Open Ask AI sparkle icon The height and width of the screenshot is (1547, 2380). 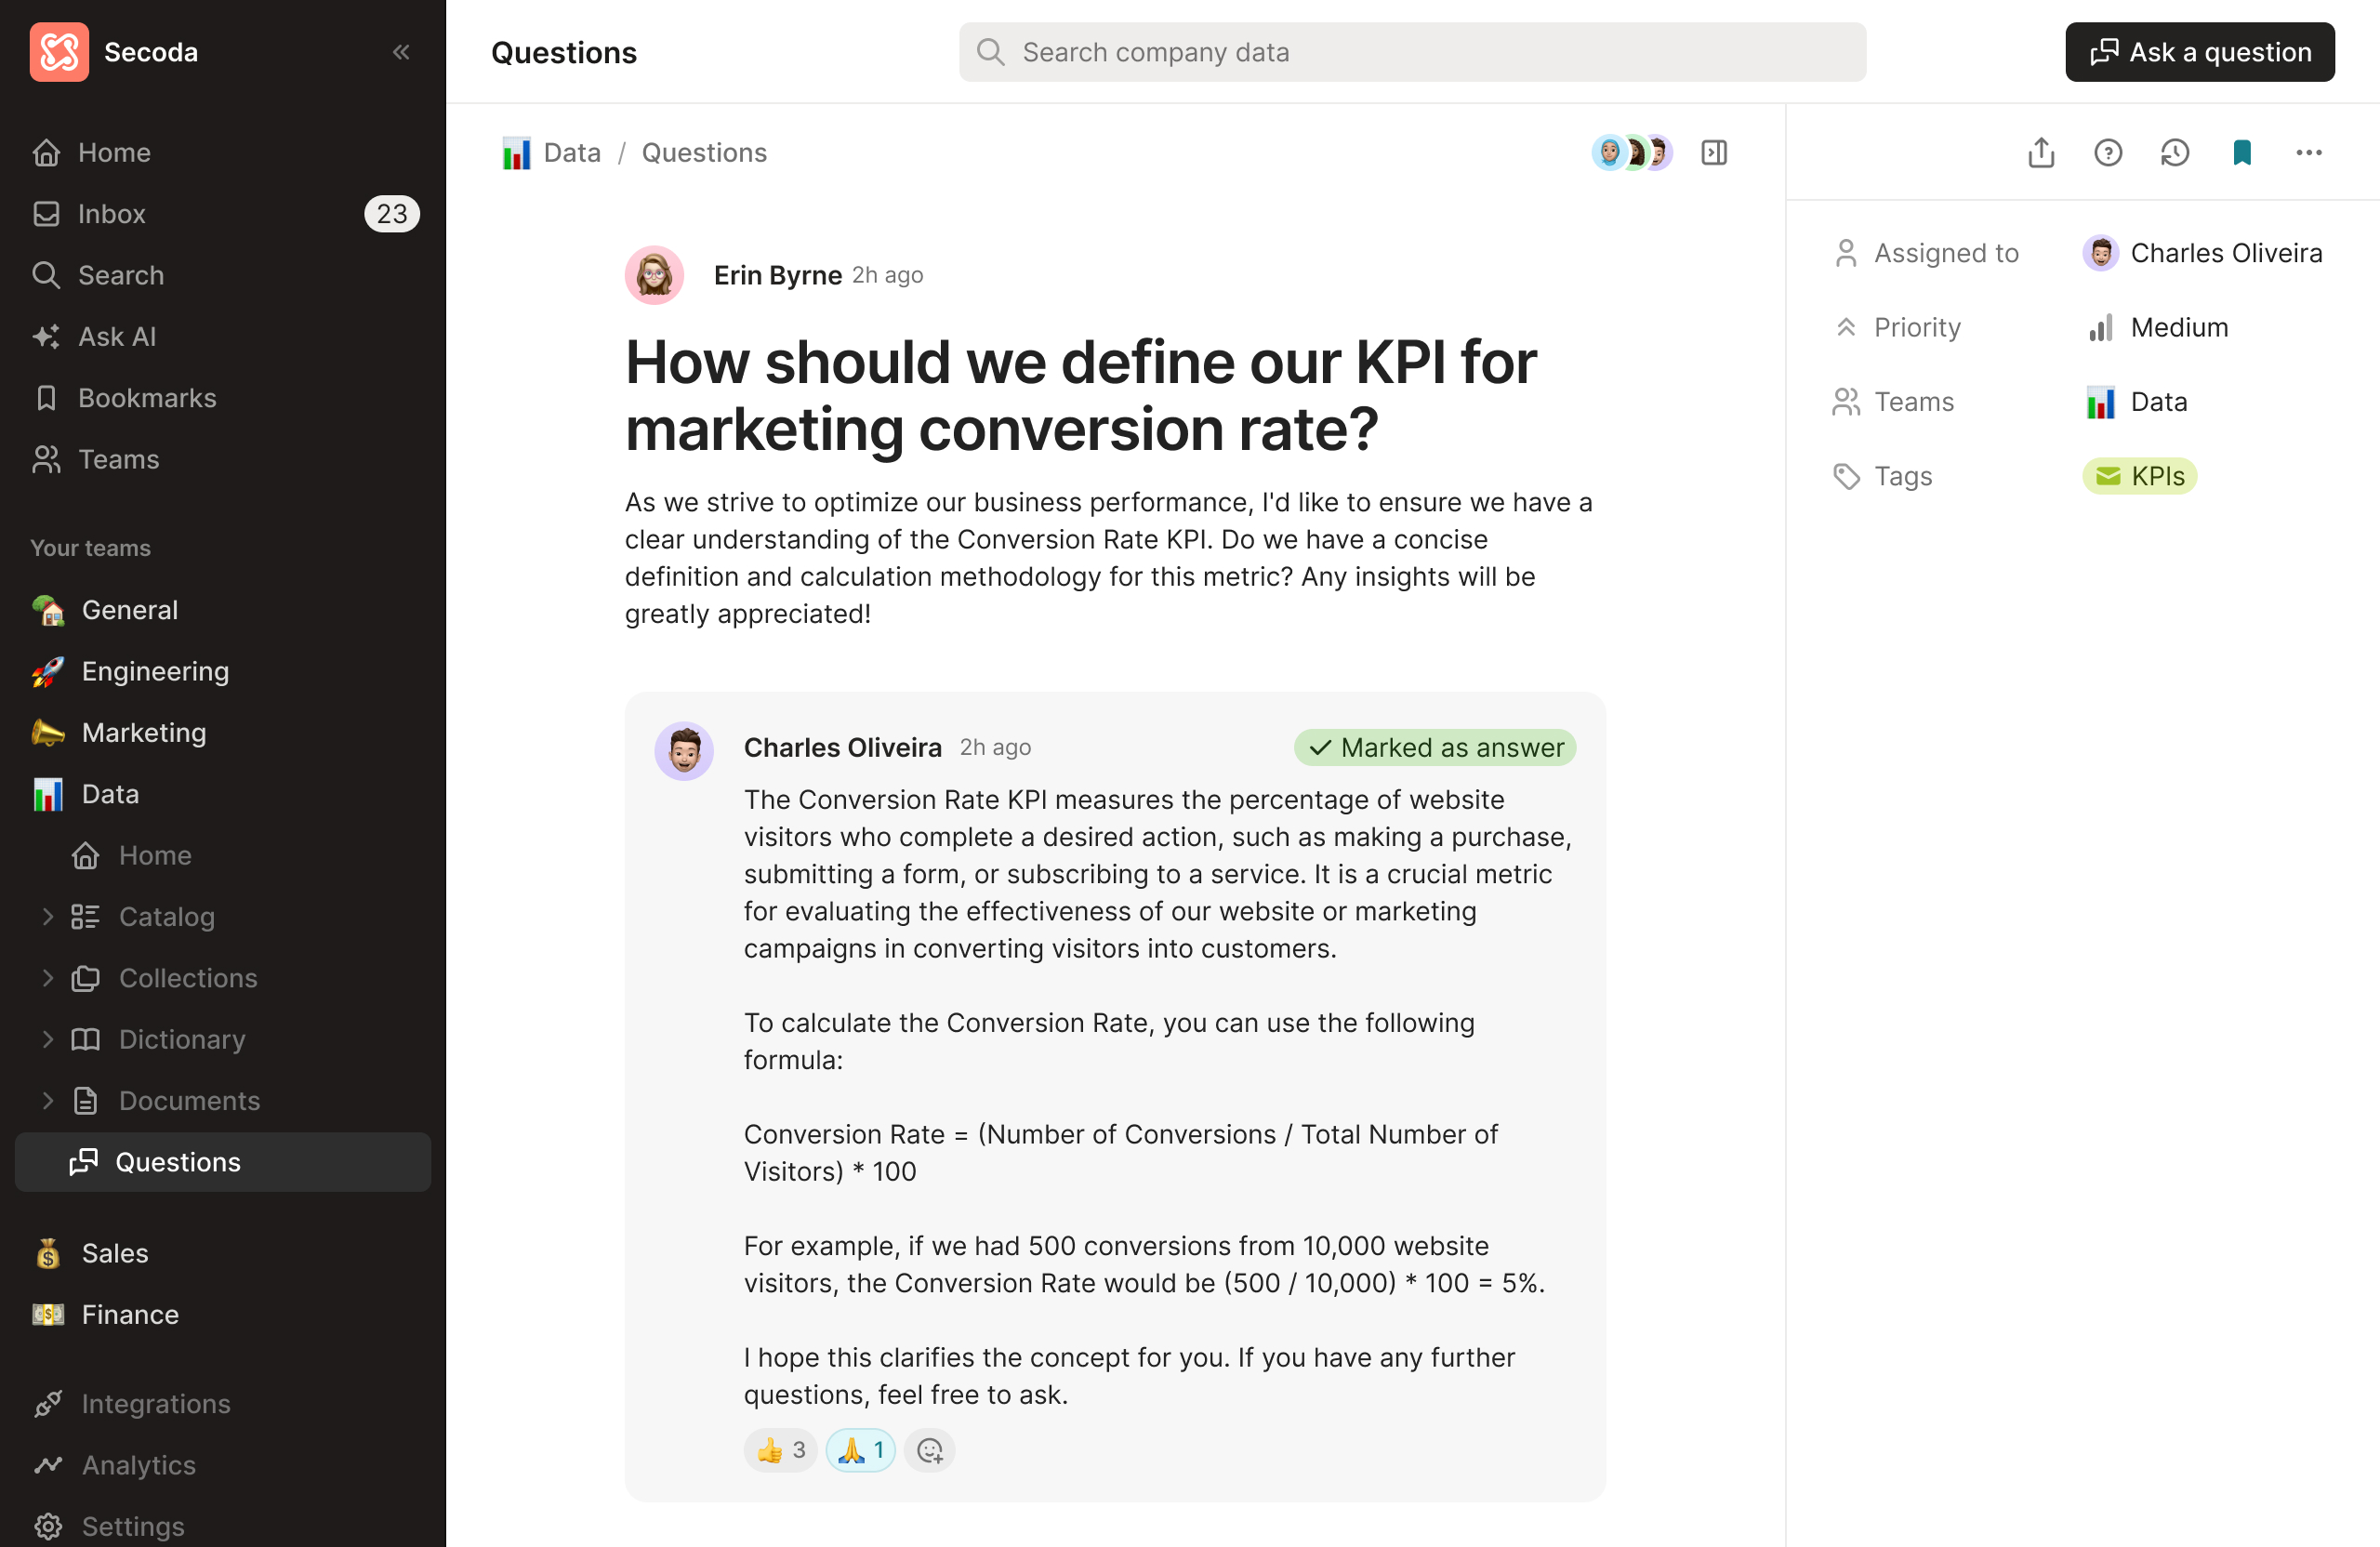pyautogui.click(x=47, y=337)
